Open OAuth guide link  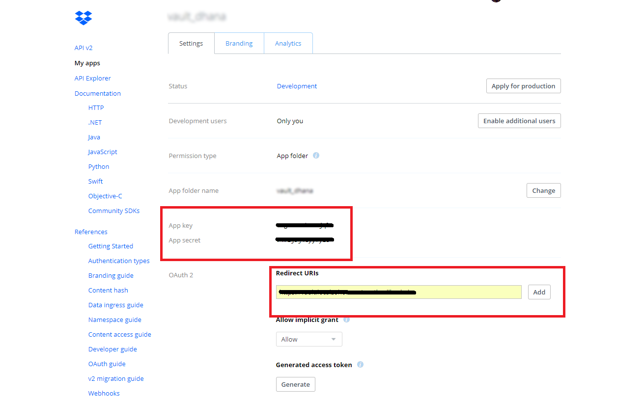coord(107,364)
